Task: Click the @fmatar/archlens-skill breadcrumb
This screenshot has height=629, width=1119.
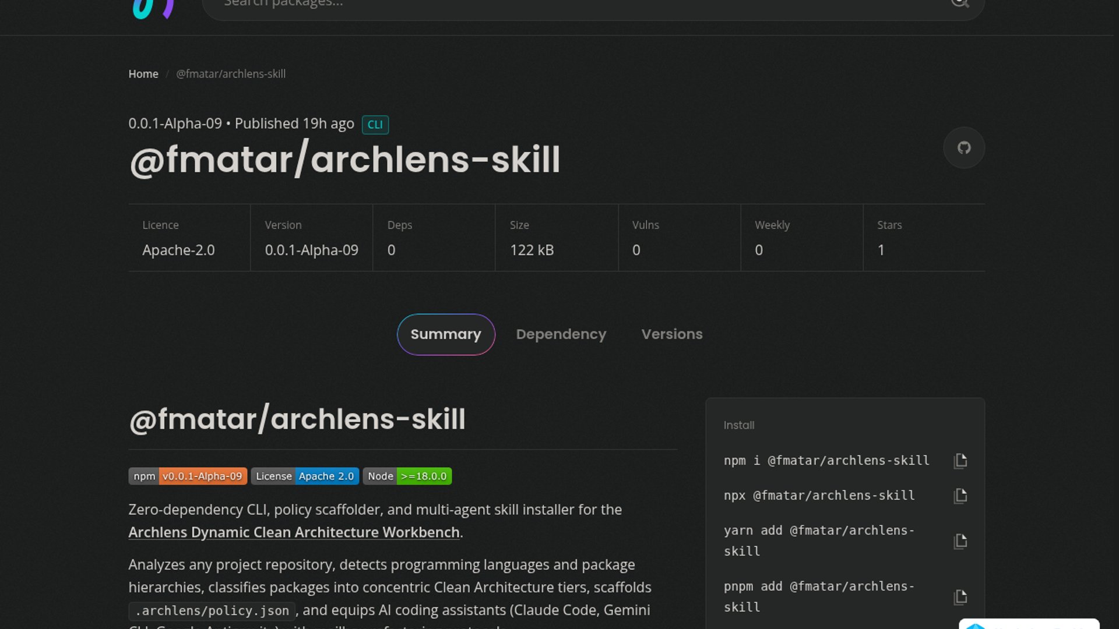Action: pyautogui.click(x=231, y=74)
